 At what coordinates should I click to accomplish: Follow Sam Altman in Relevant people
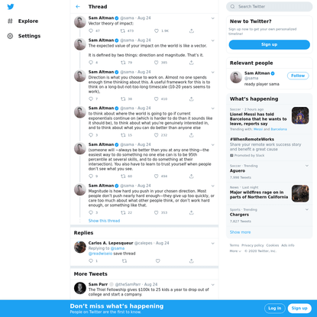click(298, 76)
